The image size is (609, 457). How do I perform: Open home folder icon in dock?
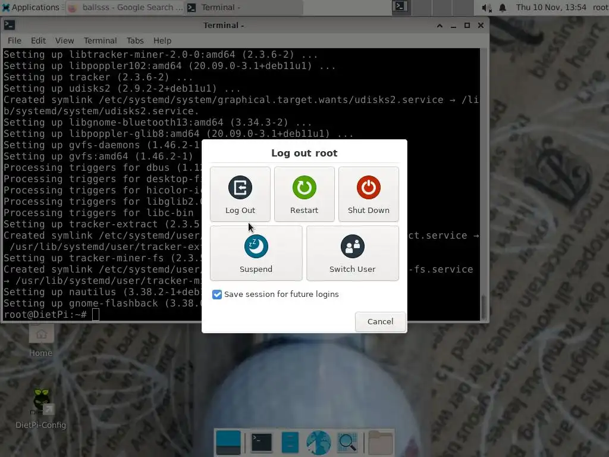[380, 443]
